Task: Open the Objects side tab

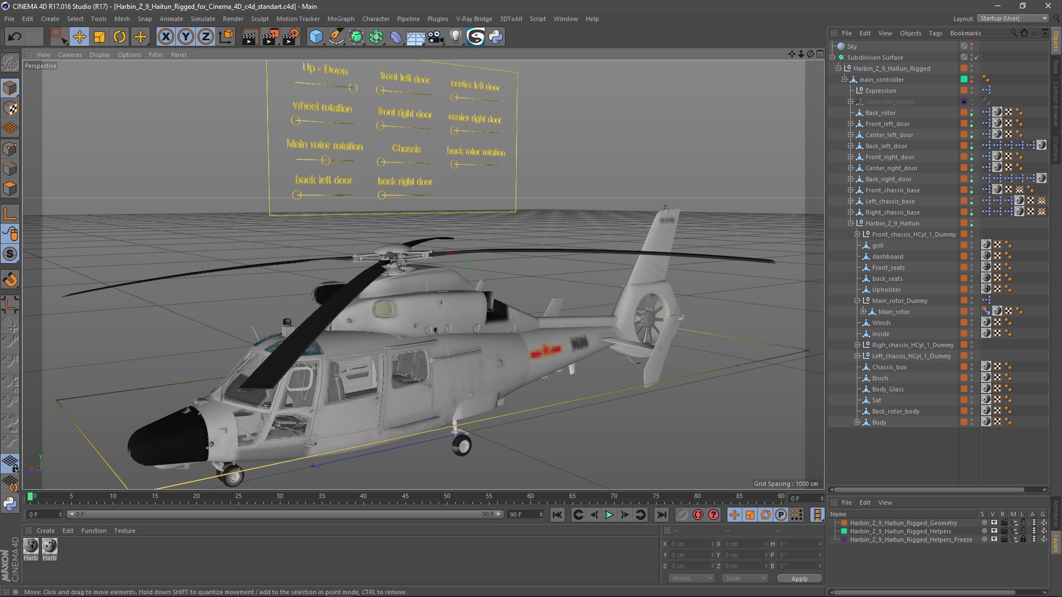Action: pyautogui.click(x=1056, y=41)
